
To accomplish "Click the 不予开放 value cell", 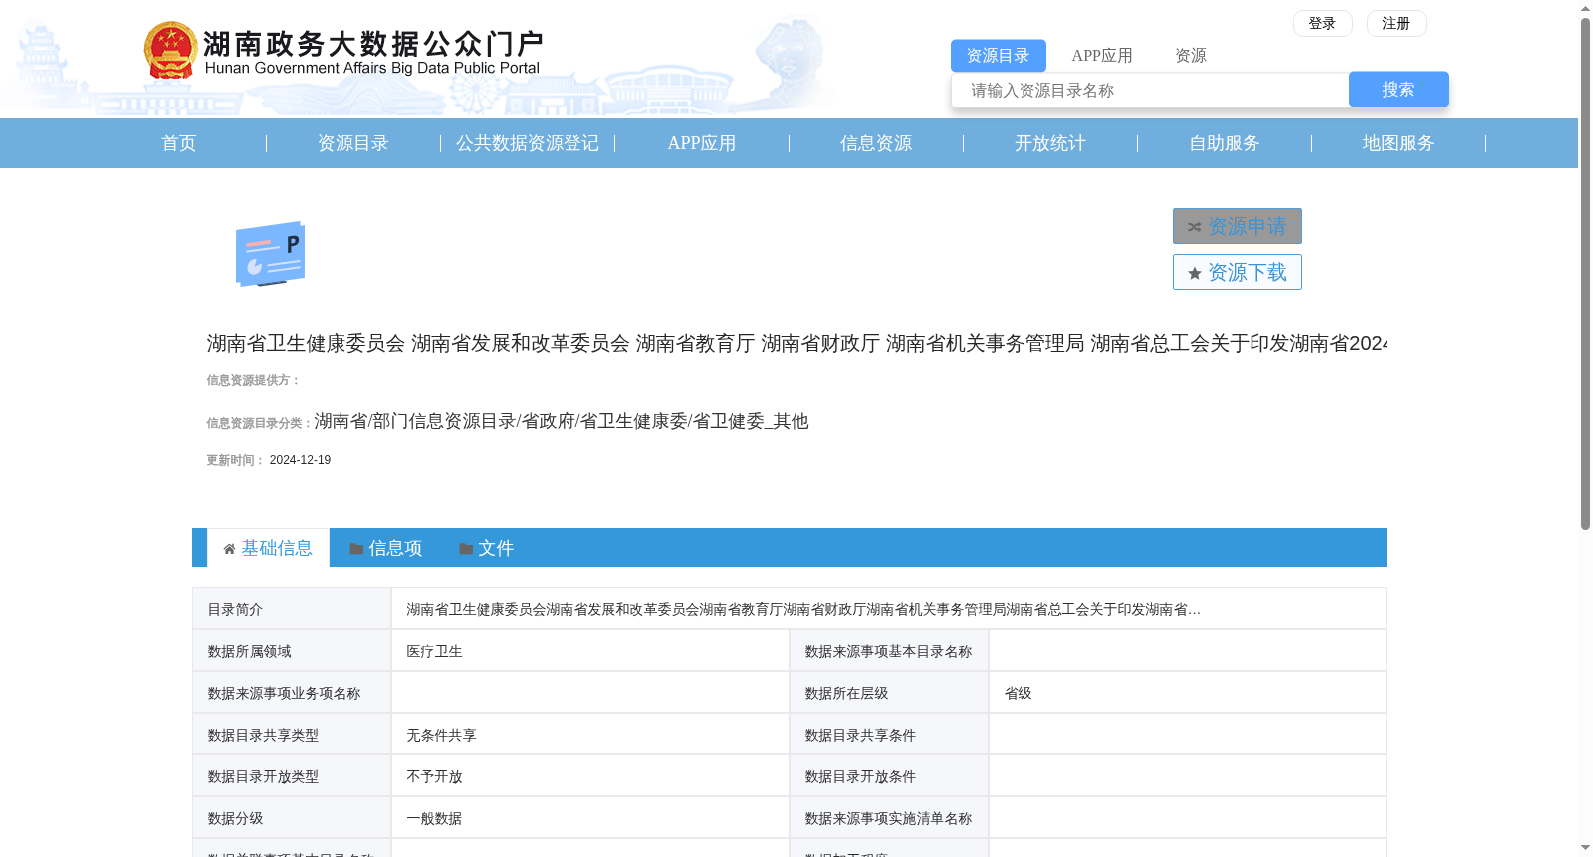I will [x=590, y=776].
